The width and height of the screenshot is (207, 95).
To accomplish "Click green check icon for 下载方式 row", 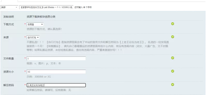I will coord(173,24).
